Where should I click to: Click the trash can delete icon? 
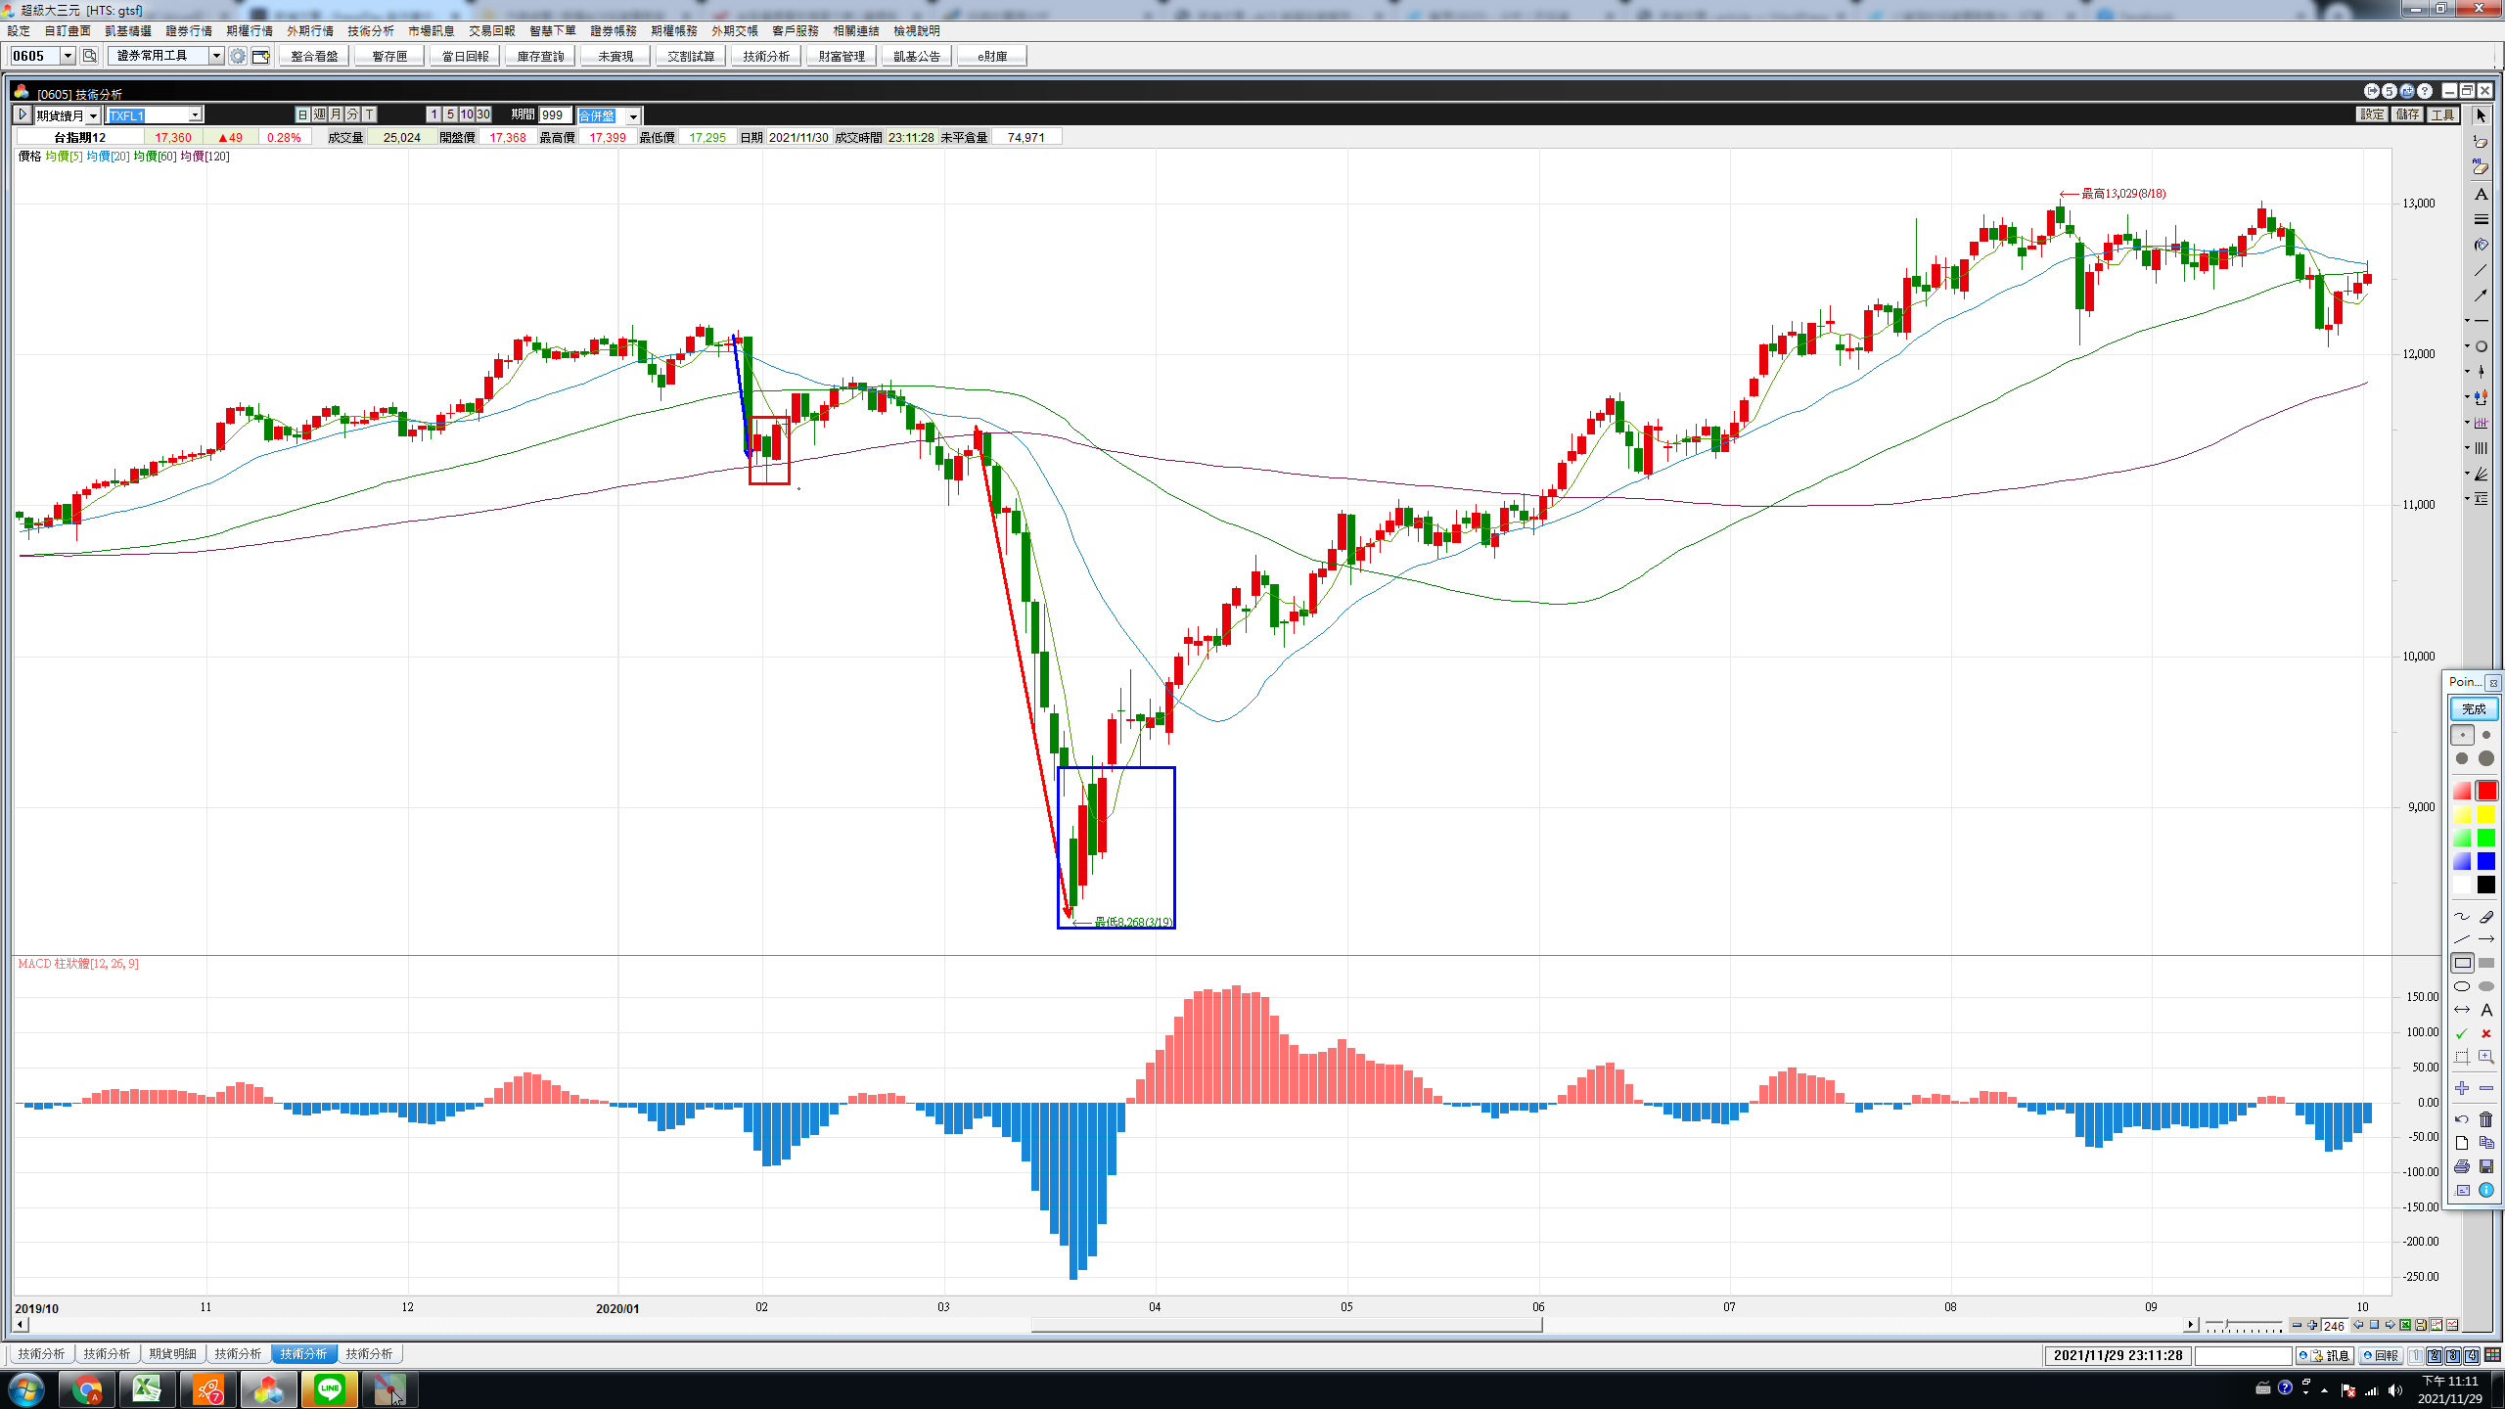click(x=2486, y=1119)
